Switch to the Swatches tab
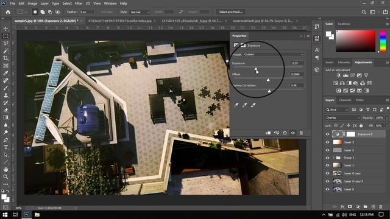The image size is (390, 219). [x=344, y=24]
